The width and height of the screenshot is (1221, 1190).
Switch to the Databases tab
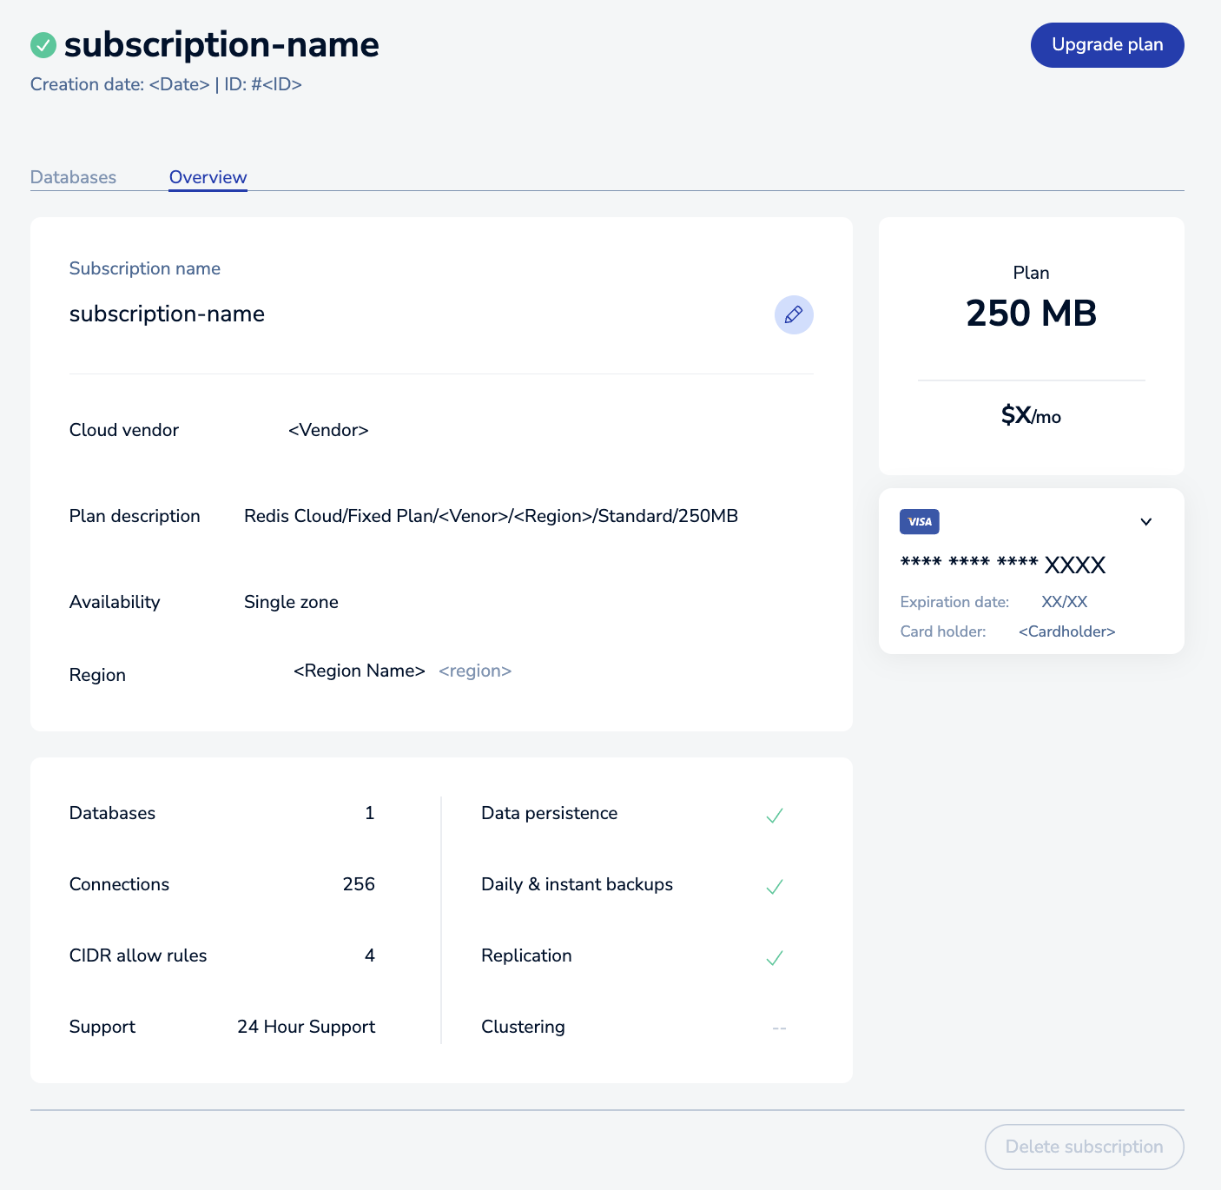point(73,177)
